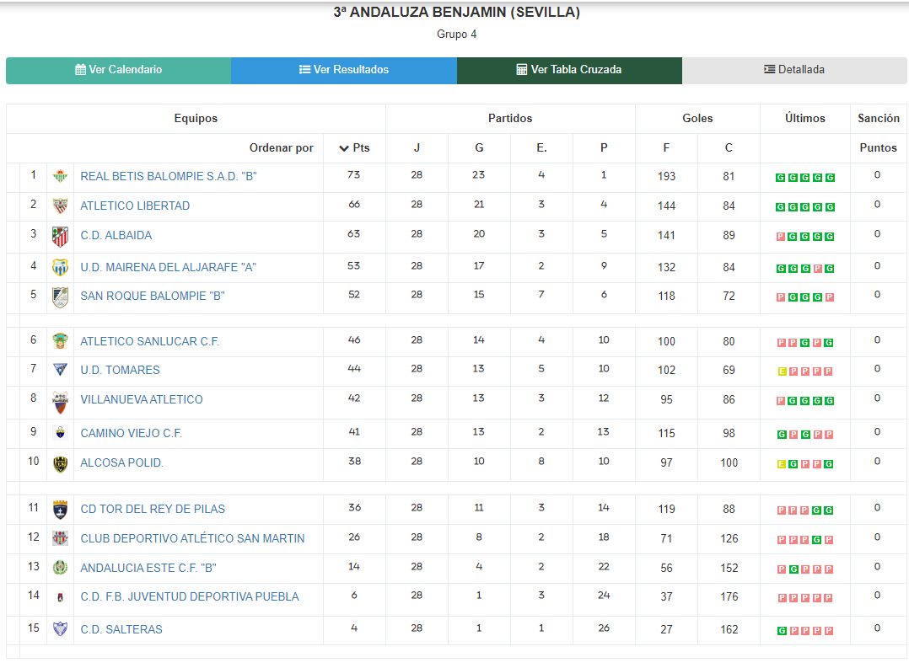The height and width of the screenshot is (668, 909).
Task: Open C.D. SALTERAS team link
Action: [x=121, y=629]
